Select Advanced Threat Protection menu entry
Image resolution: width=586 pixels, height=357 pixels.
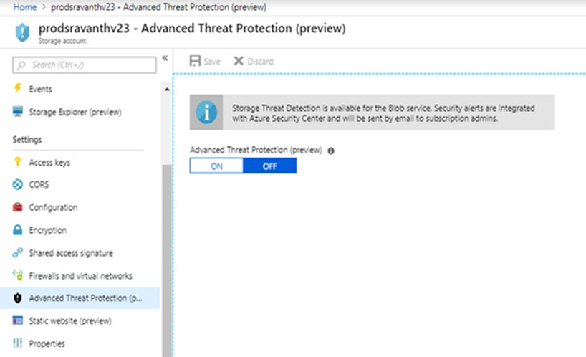click(80, 298)
